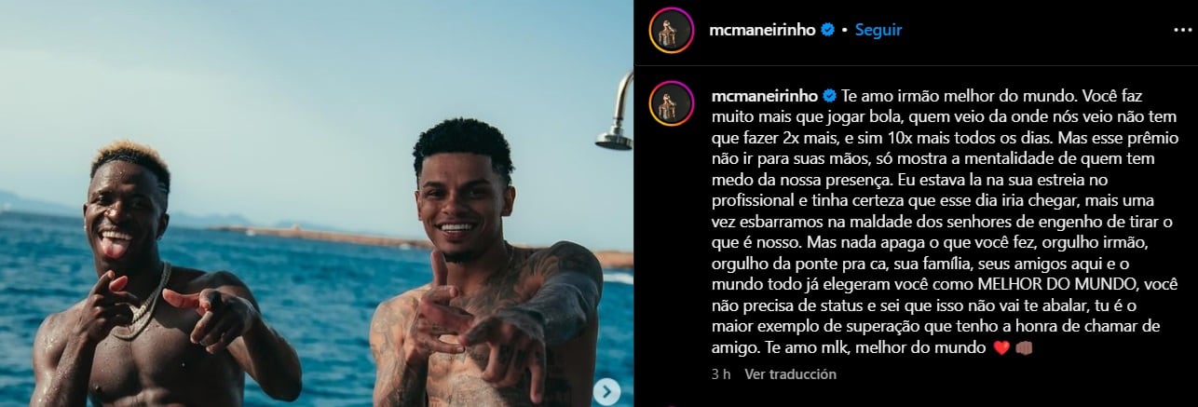Follow the account with Seguir
This screenshot has height=407, width=1198.
[878, 30]
